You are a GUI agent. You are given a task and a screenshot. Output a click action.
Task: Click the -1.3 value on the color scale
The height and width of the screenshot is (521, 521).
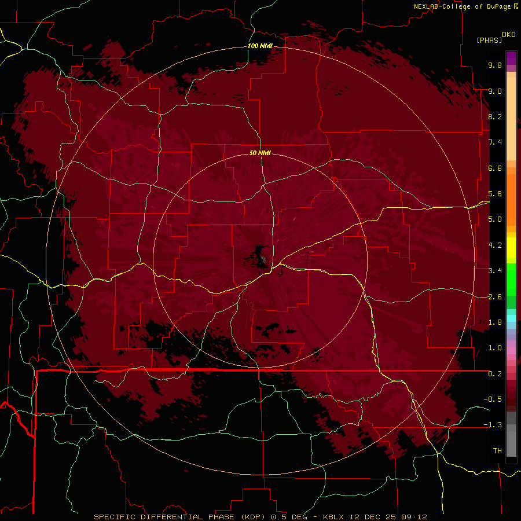point(493,425)
